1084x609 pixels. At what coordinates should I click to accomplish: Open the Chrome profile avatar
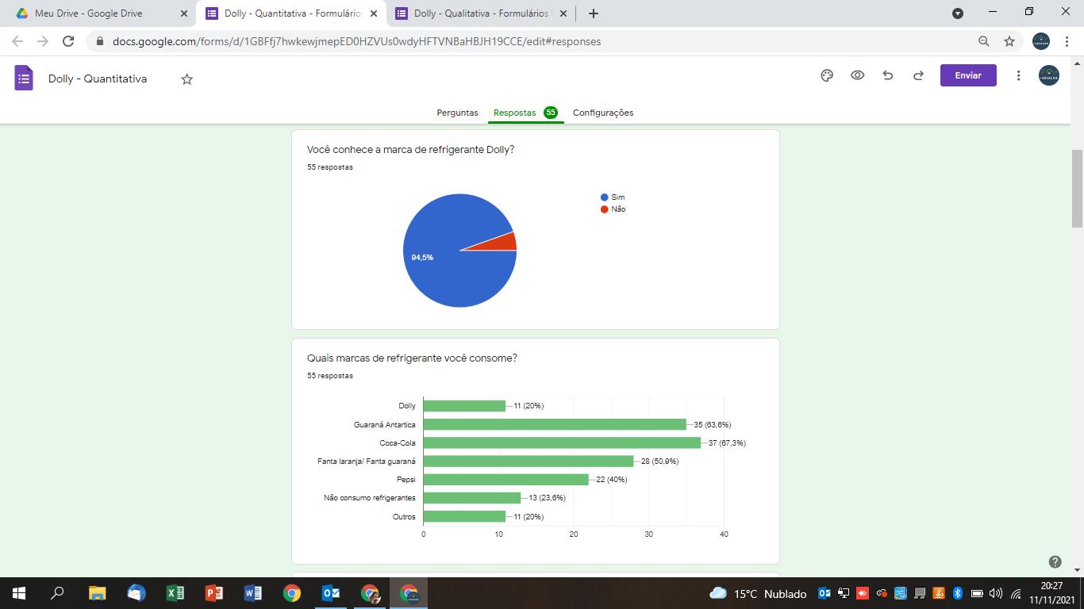point(1040,41)
